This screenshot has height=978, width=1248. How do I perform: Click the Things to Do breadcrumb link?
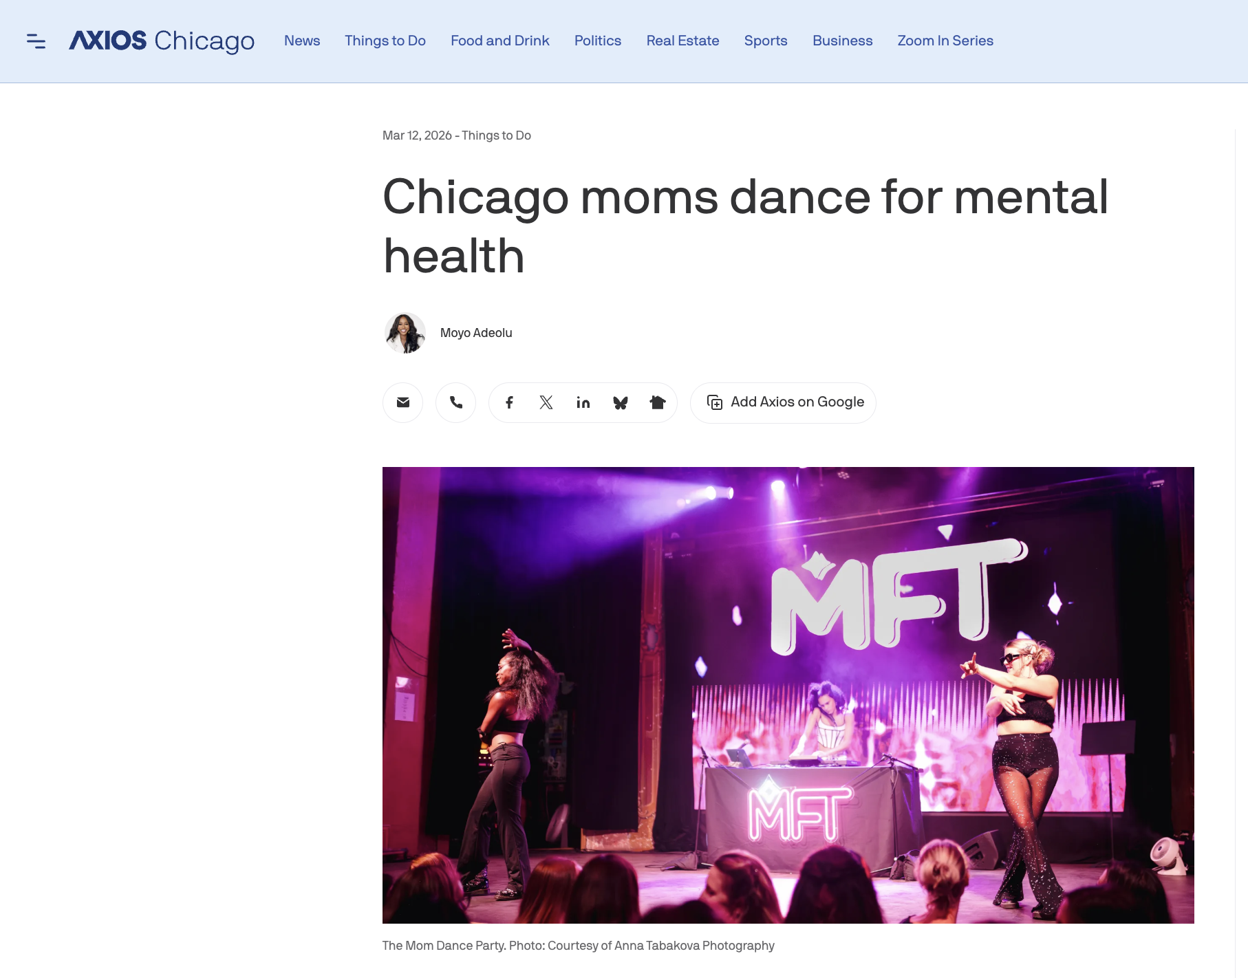pyautogui.click(x=496, y=135)
